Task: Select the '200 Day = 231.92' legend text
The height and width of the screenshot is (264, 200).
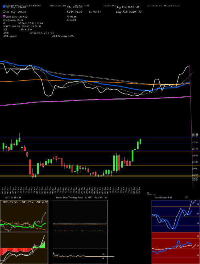Action: coord(17,17)
